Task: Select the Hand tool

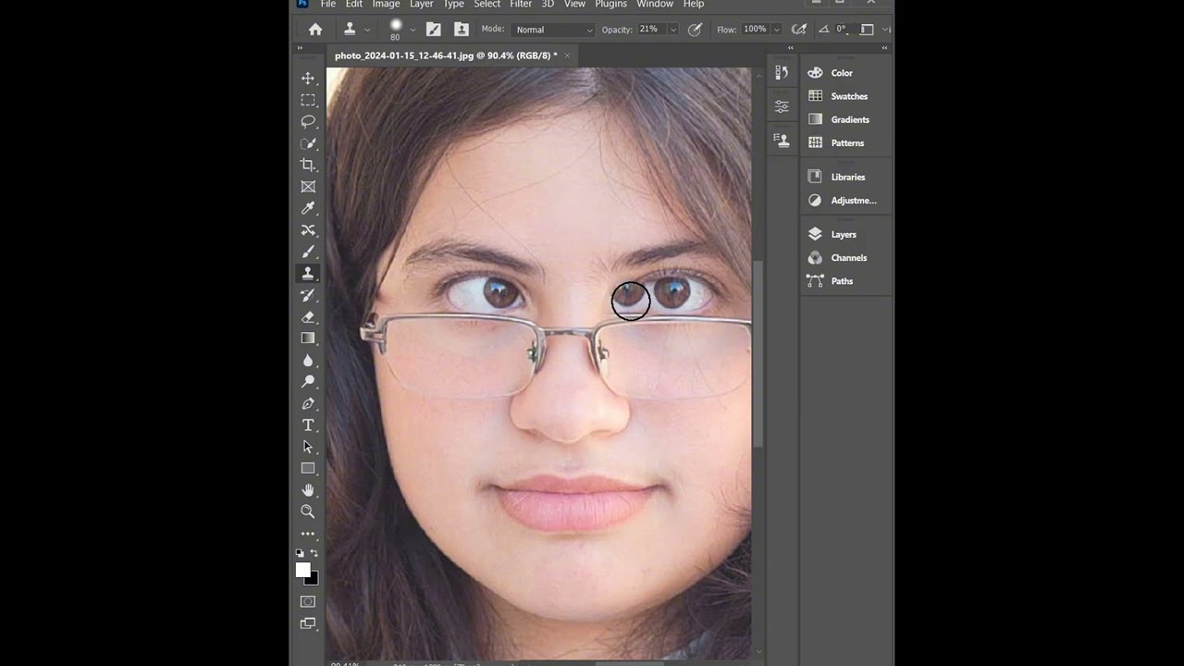Action: pos(308,490)
